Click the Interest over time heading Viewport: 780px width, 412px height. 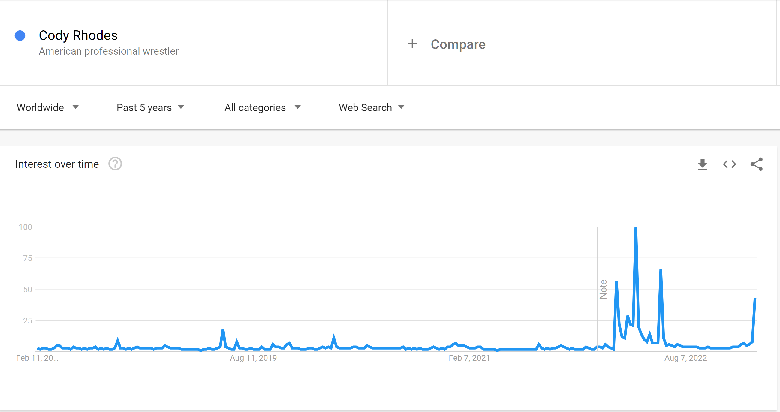click(57, 164)
